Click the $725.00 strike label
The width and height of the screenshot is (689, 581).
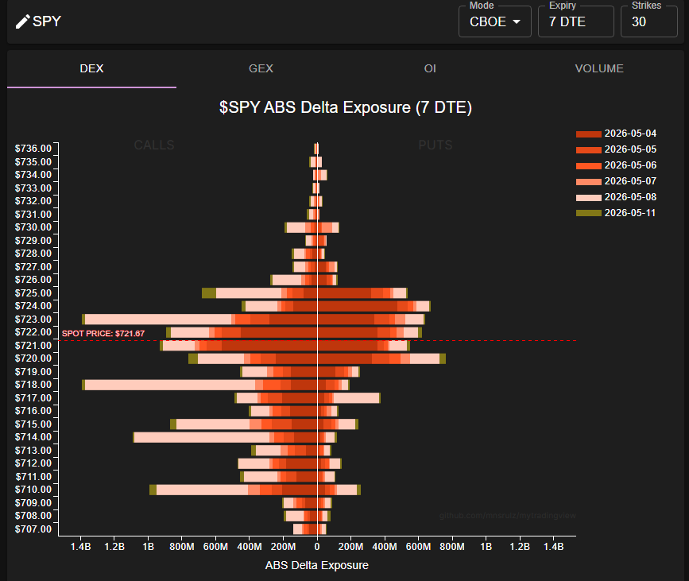coord(33,293)
